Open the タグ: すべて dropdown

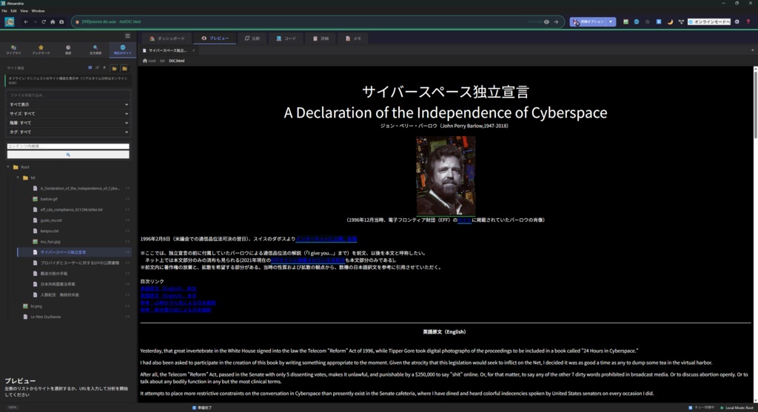[x=68, y=132]
